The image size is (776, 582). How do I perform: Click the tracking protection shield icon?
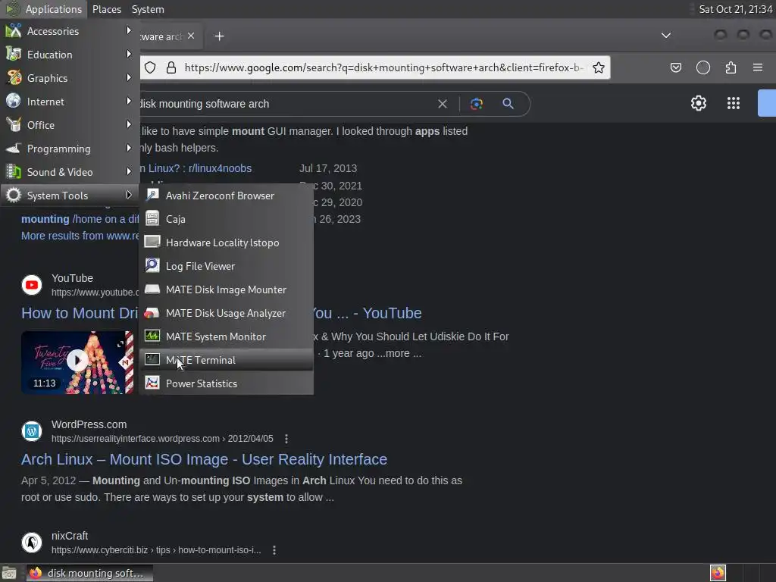coord(151,67)
